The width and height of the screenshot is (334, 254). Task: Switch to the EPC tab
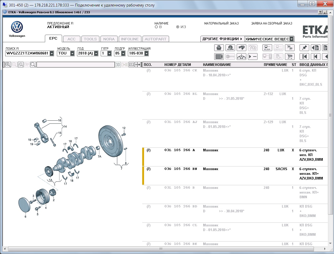click(x=53, y=38)
